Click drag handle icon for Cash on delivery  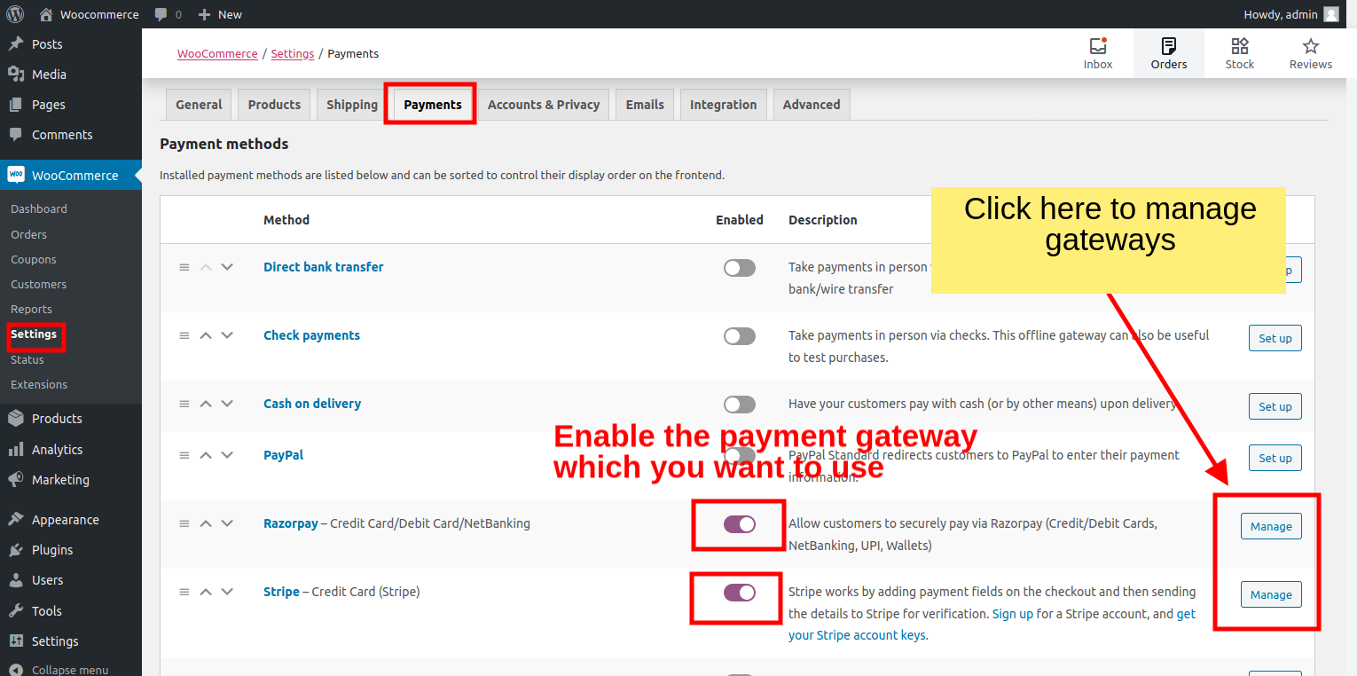(x=184, y=404)
